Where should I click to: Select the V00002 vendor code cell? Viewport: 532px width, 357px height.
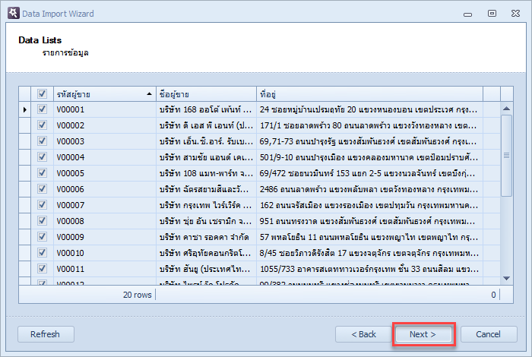point(105,125)
